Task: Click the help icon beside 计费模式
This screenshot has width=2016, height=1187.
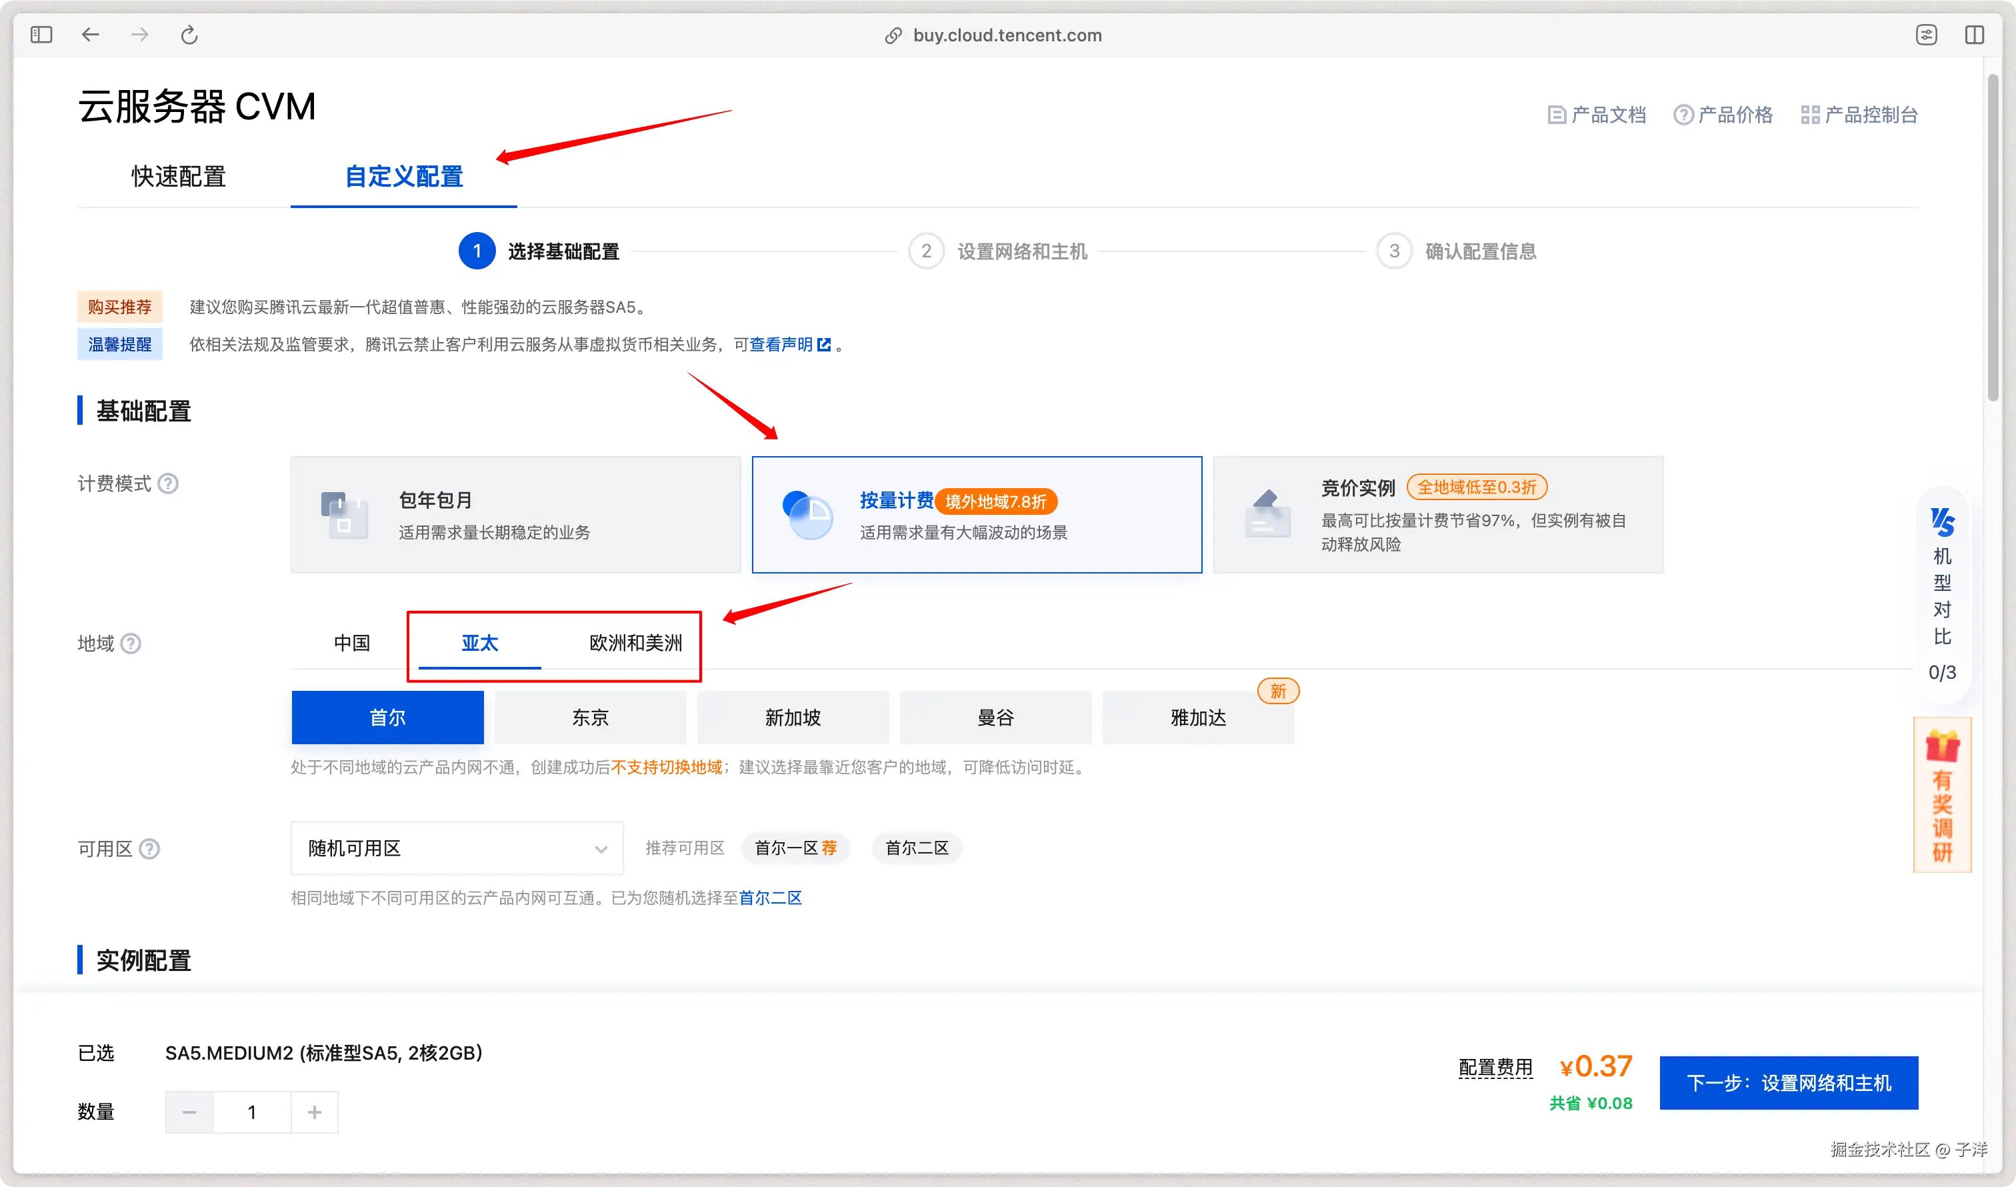Action: (168, 483)
